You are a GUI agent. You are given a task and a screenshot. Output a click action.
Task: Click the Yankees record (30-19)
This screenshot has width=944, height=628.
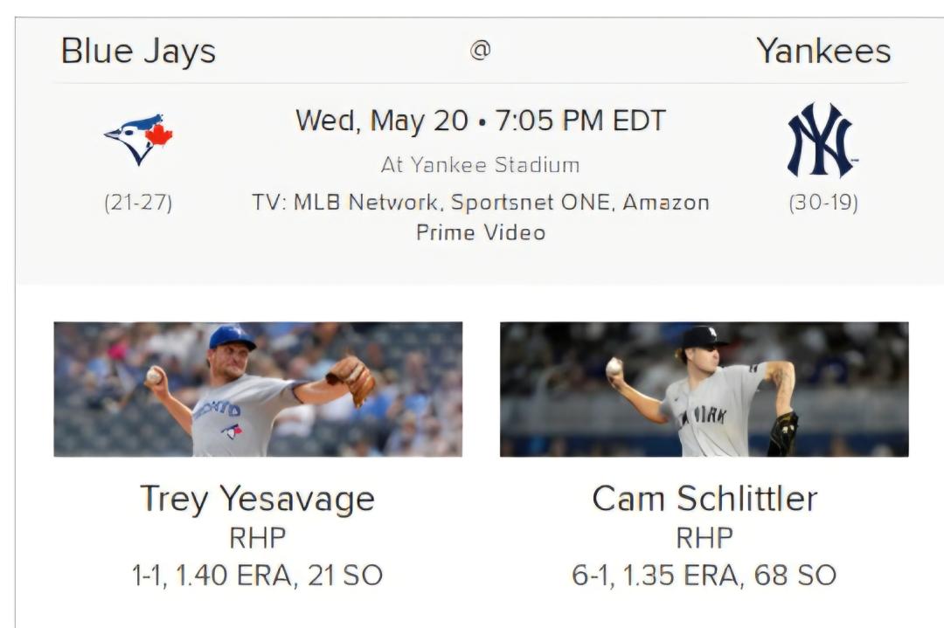(823, 203)
